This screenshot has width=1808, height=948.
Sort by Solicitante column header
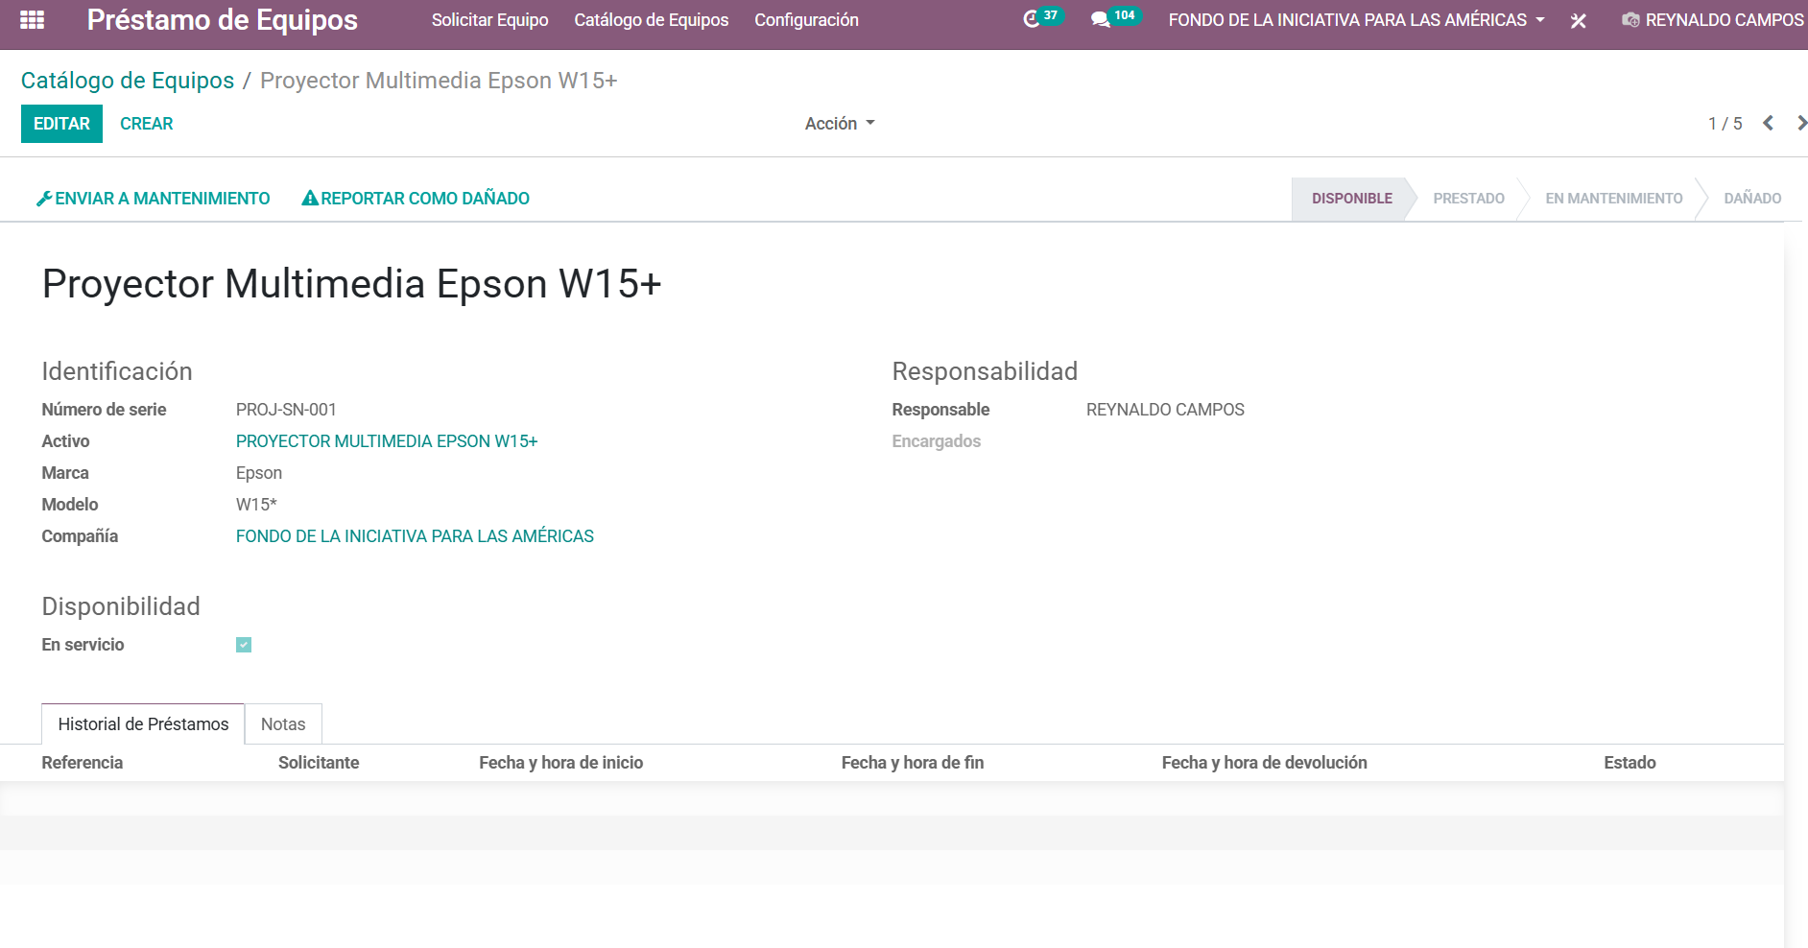[x=319, y=763]
